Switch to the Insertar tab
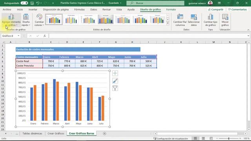Viewport: 251px width, 141px height. tap(33, 9)
